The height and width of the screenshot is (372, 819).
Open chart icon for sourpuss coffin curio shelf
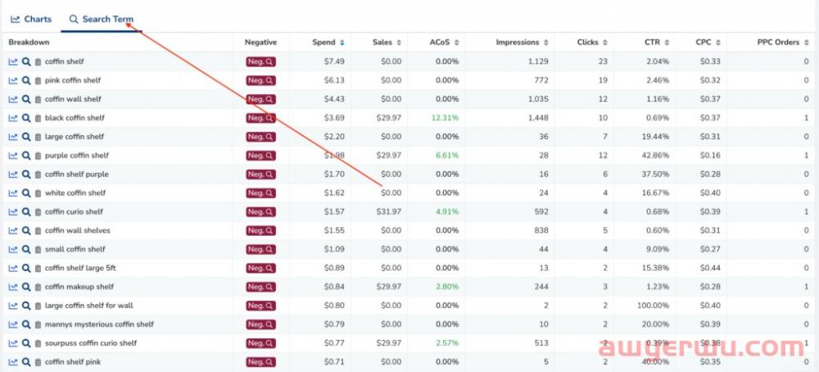[x=13, y=343]
